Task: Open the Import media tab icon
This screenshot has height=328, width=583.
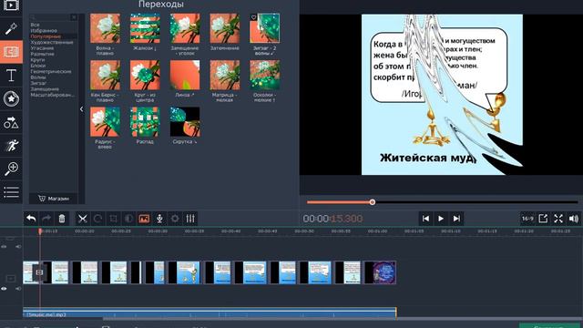Action: (x=11, y=5)
